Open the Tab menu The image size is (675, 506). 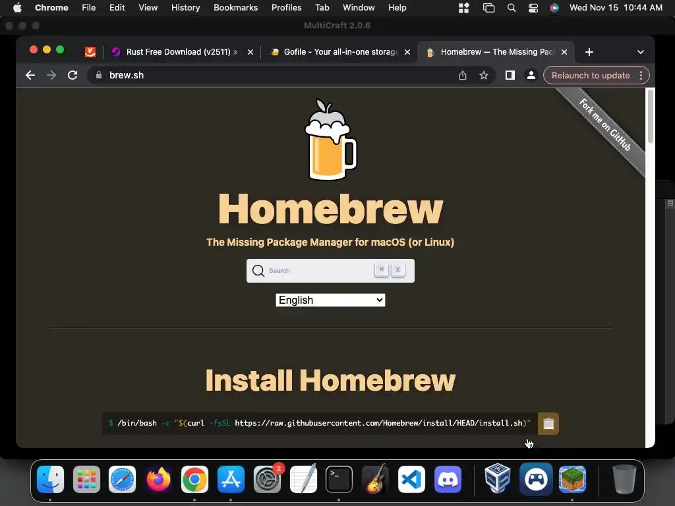pos(322,8)
